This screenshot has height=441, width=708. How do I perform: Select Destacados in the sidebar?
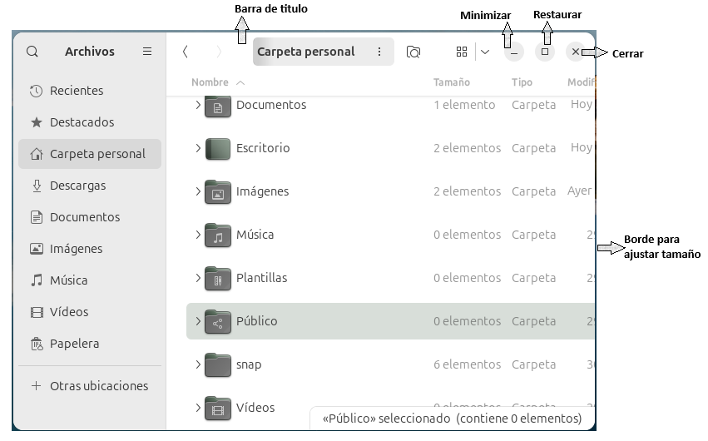coord(82,122)
